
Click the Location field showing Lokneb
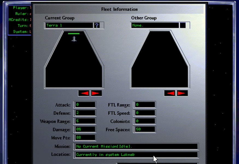(136, 155)
